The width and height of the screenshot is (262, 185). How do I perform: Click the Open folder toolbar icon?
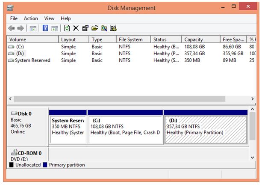click(94, 28)
